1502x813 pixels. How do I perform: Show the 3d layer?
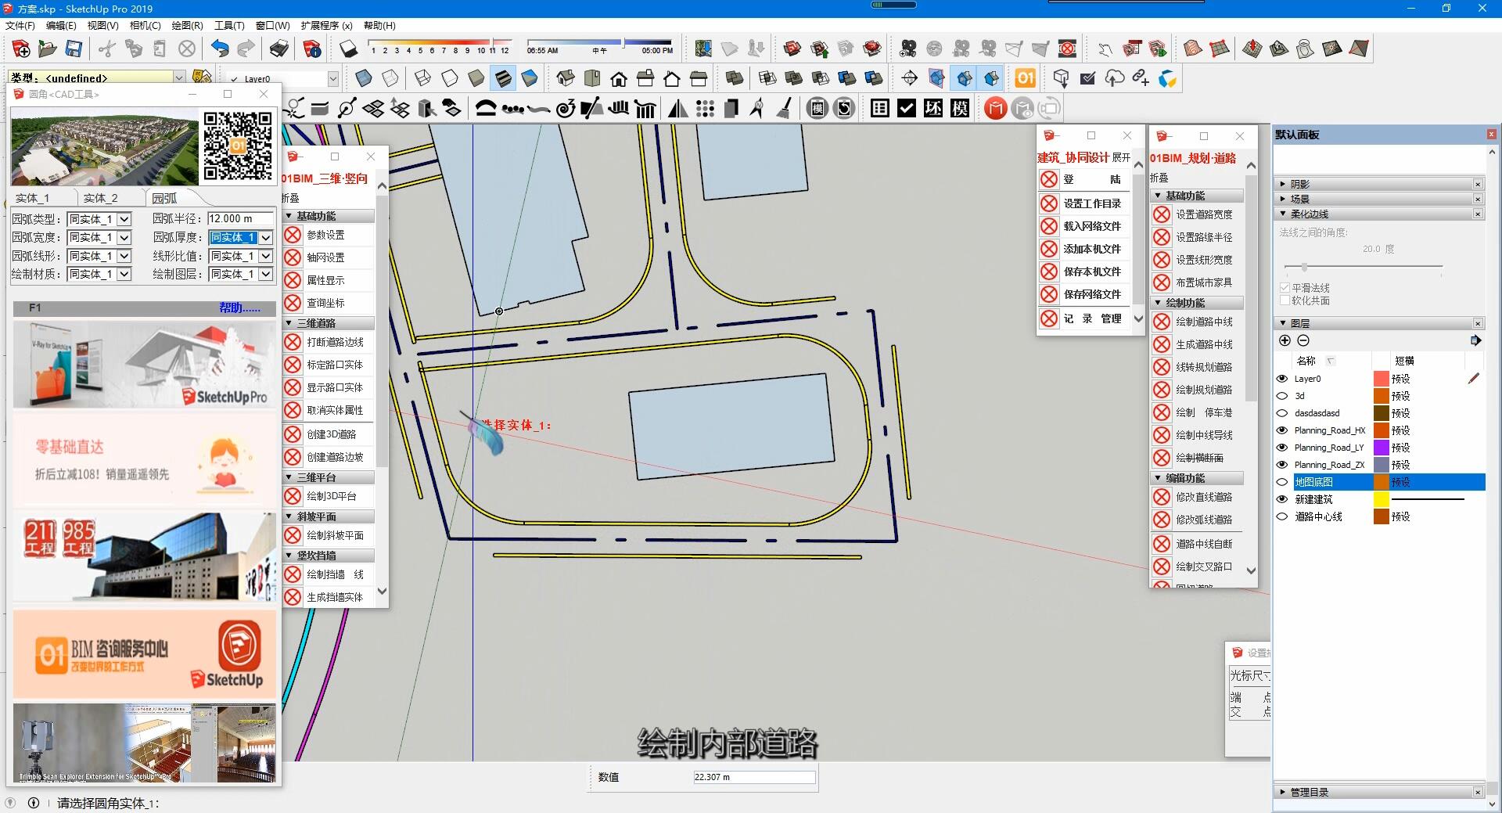pyautogui.click(x=1282, y=396)
